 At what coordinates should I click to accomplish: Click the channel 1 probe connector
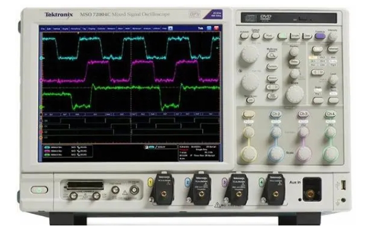[163, 194]
